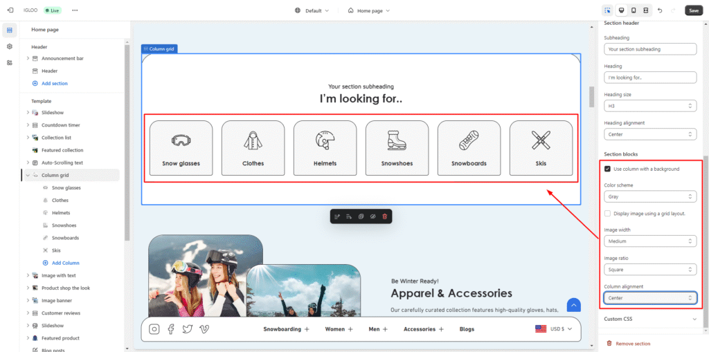Switch to fullscreen preview icon

point(645,10)
